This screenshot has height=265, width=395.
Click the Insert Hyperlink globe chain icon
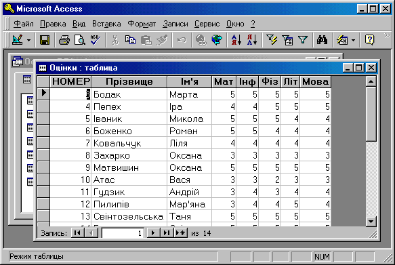(201, 40)
